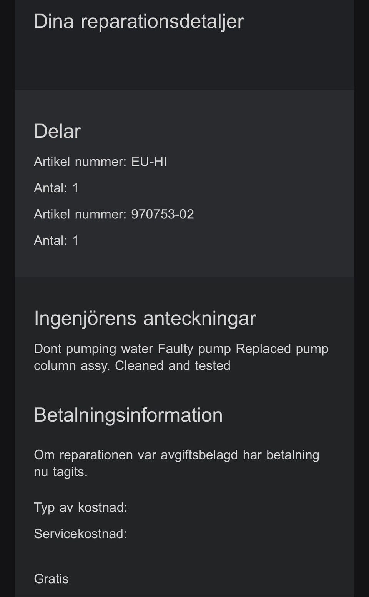Click the 'Typ av kostnad:' label
The width and height of the screenshot is (369, 597).
pos(81,507)
